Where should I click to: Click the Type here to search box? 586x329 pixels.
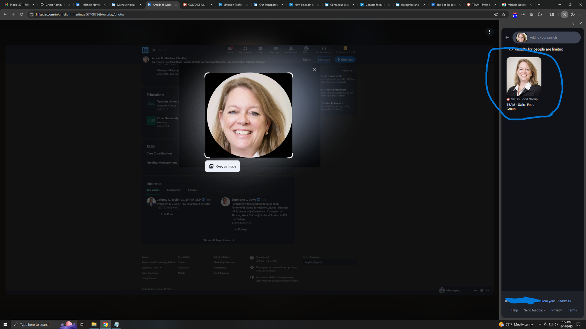[x=44, y=324]
